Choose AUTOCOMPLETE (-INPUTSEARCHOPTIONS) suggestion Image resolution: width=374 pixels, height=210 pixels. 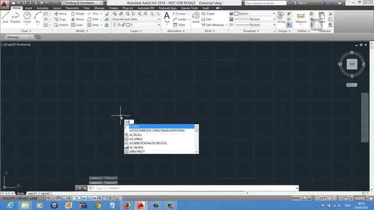(x=160, y=131)
